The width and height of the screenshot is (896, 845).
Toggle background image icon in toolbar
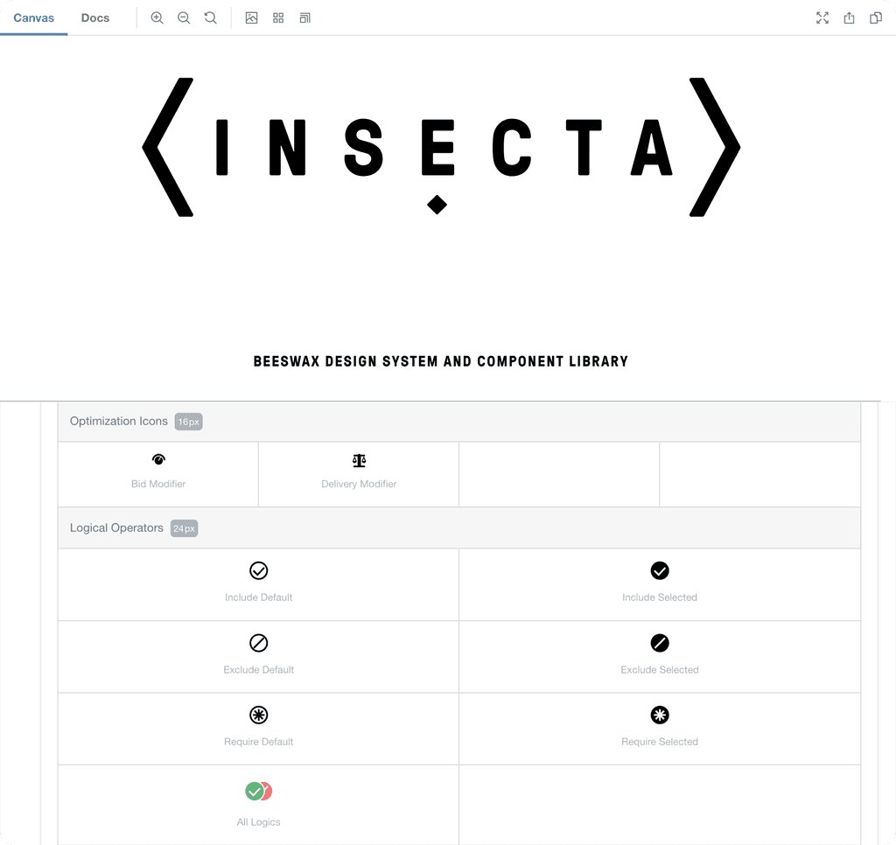(x=251, y=17)
